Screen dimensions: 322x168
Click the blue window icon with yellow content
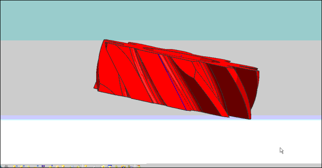coord(110,166)
